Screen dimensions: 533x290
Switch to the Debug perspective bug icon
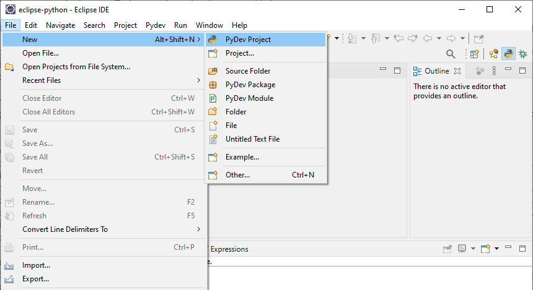(523, 54)
